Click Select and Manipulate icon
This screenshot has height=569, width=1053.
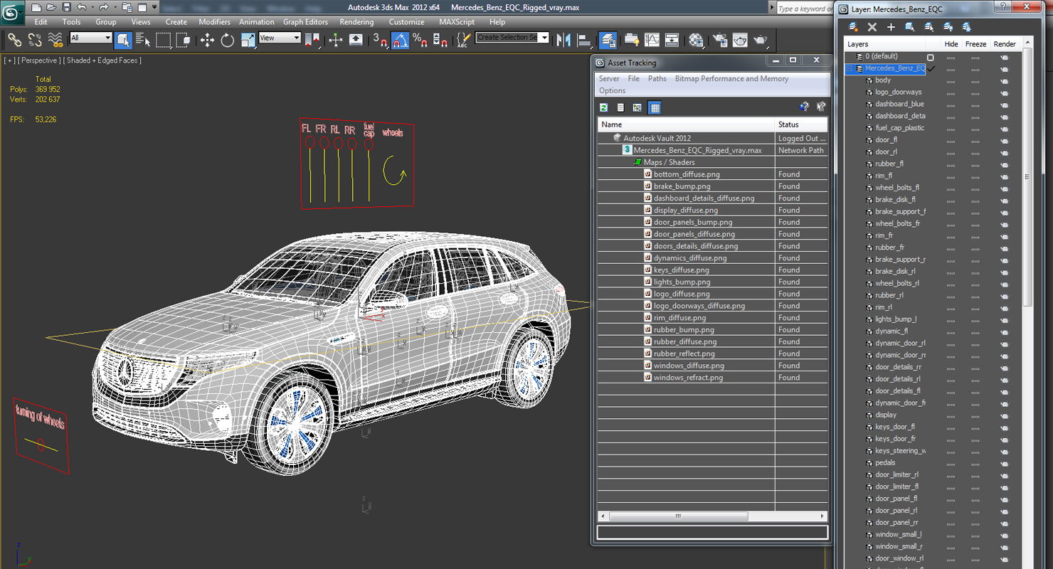tap(336, 40)
